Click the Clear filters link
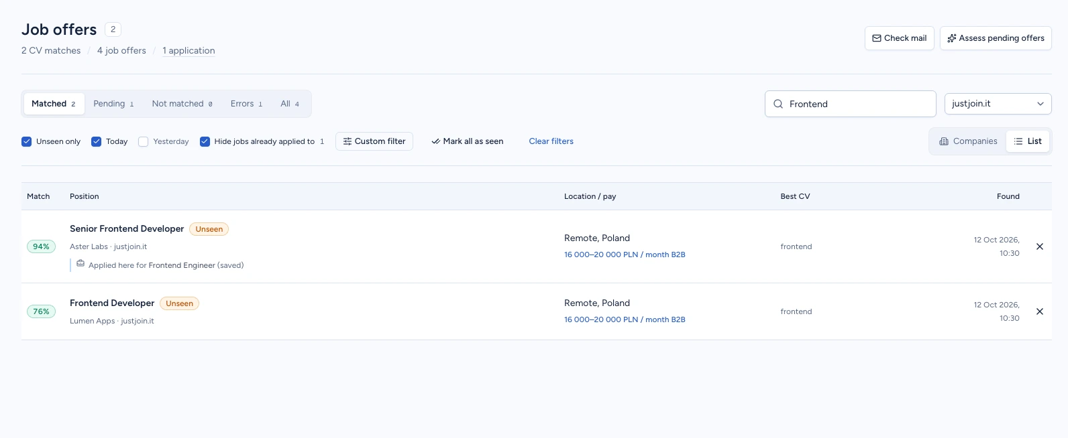1068x438 pixels. [551, 141]
